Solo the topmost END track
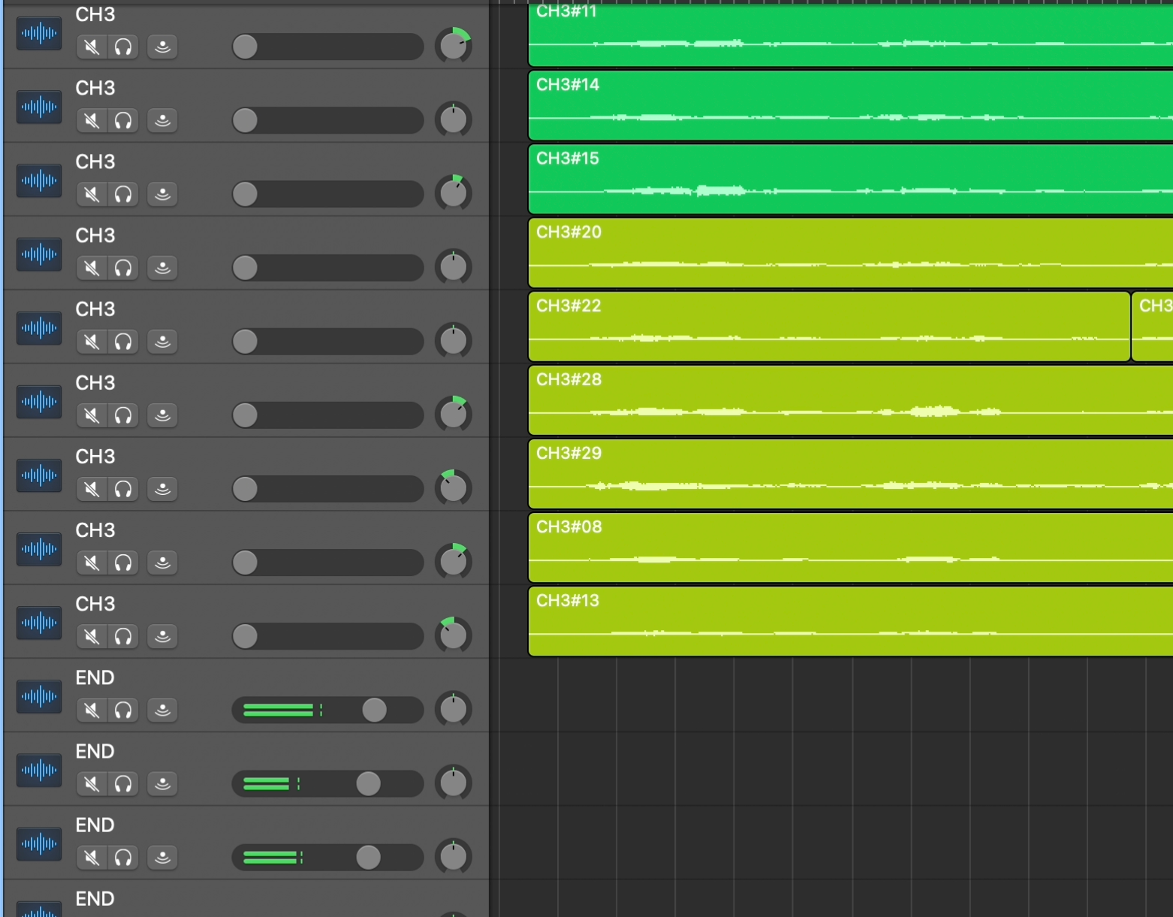Image resolution: width=1173 pixels, height=917 pixels. (x=123, y=710)
